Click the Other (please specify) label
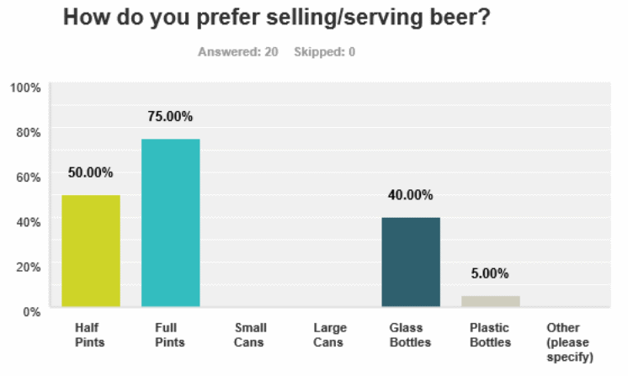Screen dimensions: 628x376 (570, 342)
